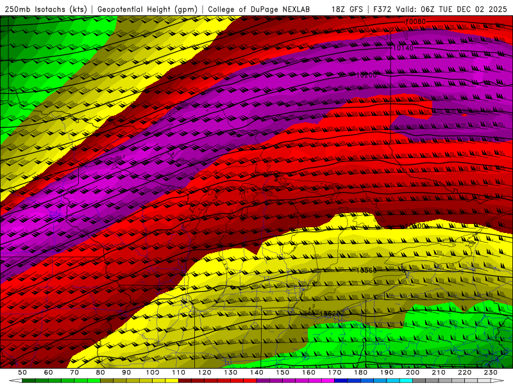
Task: Click the 60 value on the color scale
Action: [x=49, y=372]
